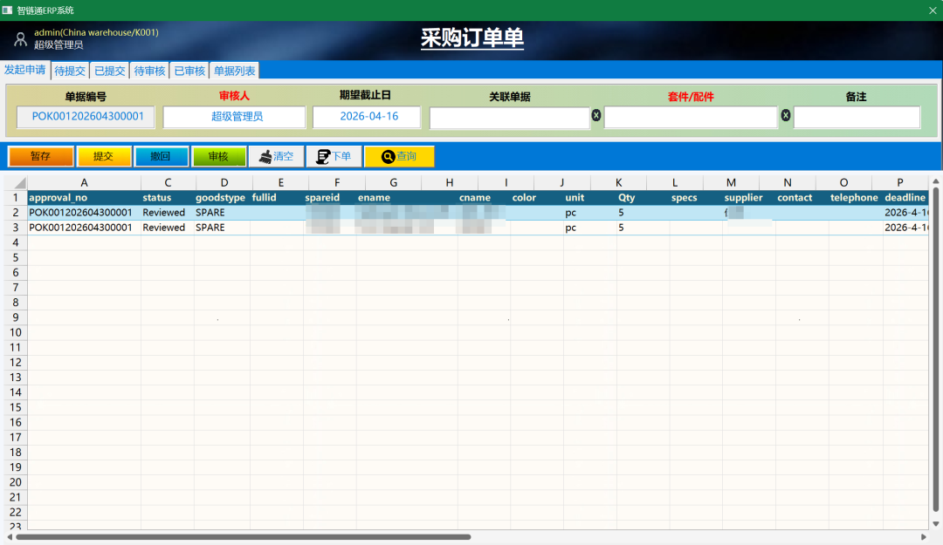Click the Reviewed status in row 2
Viewport: 943px width, 545px height.
163,212
